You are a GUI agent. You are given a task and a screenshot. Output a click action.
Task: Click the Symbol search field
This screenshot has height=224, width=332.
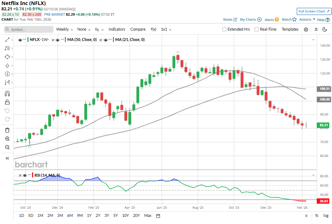27,30
